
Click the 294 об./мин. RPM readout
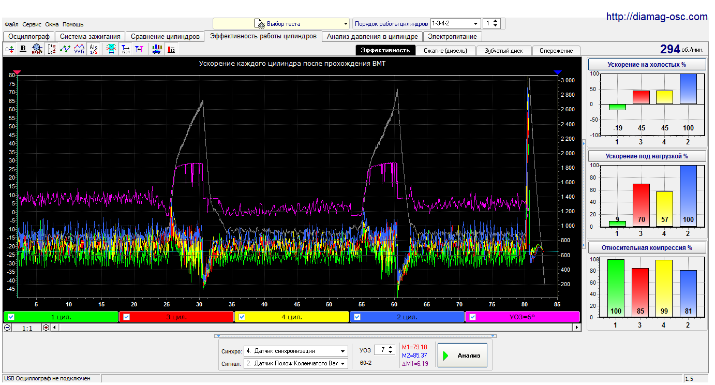coord(682,49)
